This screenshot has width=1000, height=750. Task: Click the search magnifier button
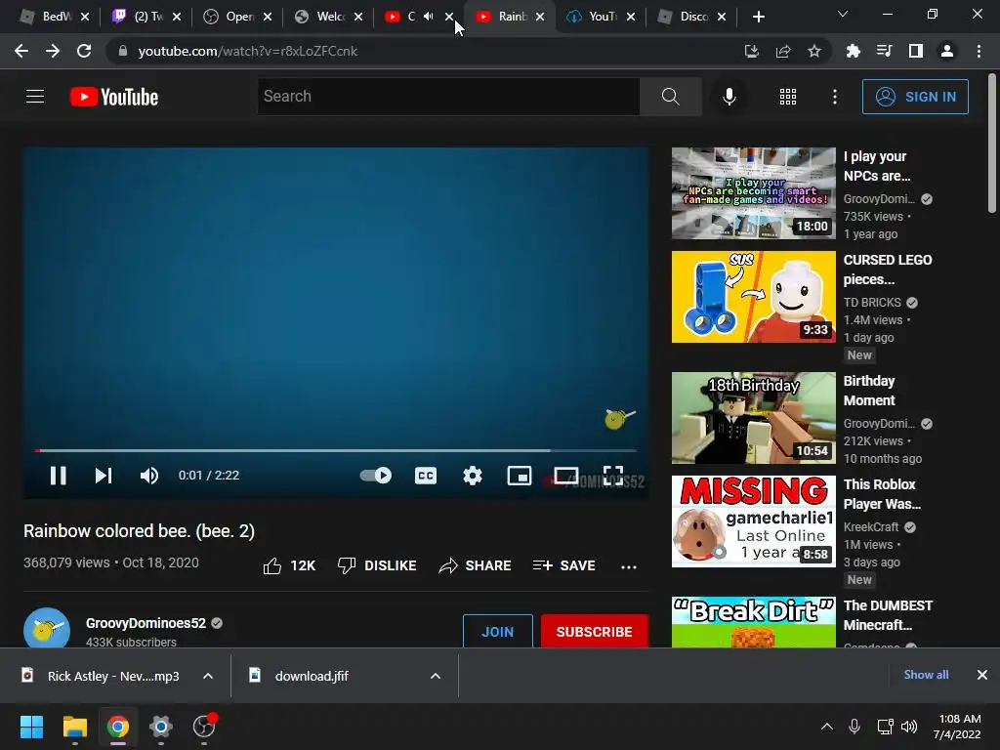670,97
